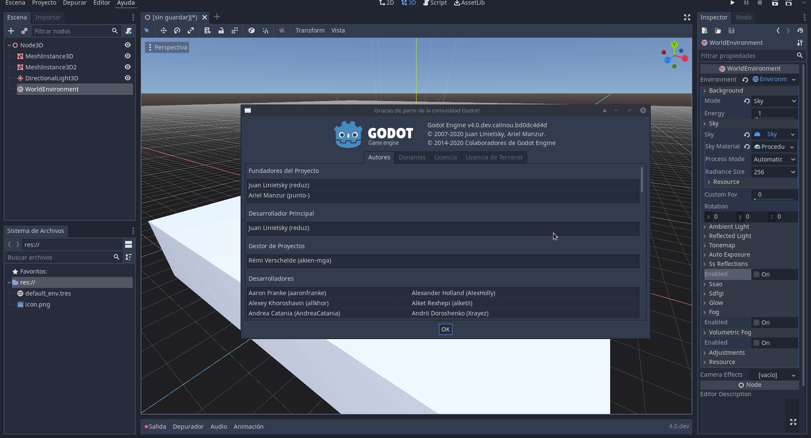
Task: Revert Environment property reset arrow
Action: [745, 79]
